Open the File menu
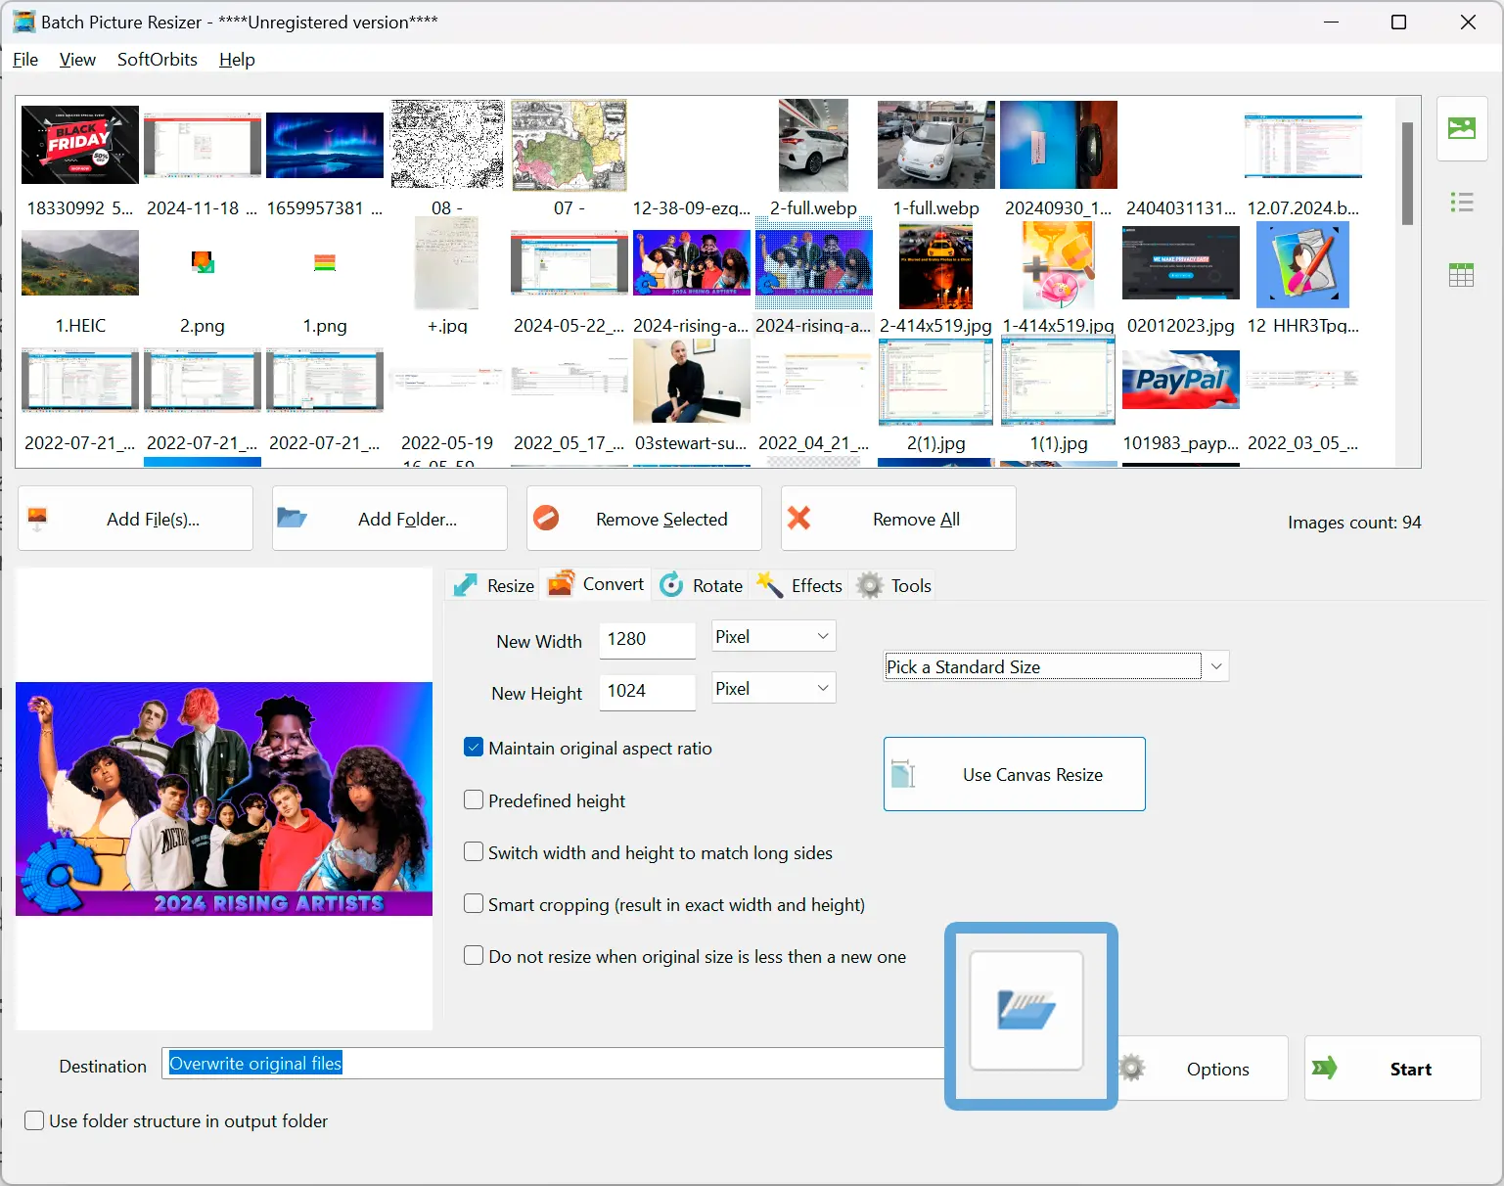This screenshot has width=1504, height=1186. [x=25, y=60]
